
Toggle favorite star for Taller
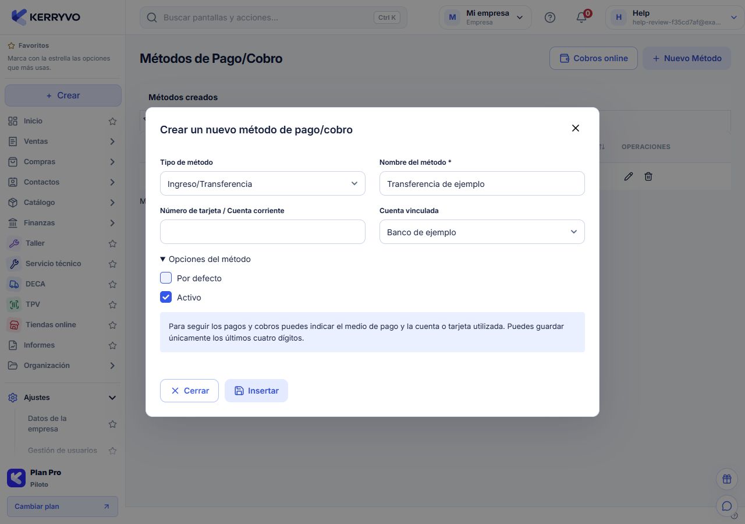pos(113,243)
